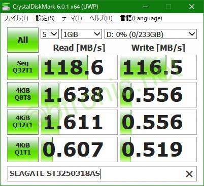The height and width of the screenshot is (186, 204).
Task: Select the 4KiB Q8T8 write value 0.556
Action: pyautogui.click(x=158, y=95)
